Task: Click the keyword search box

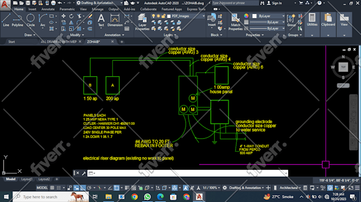Action: click(235, 3)
